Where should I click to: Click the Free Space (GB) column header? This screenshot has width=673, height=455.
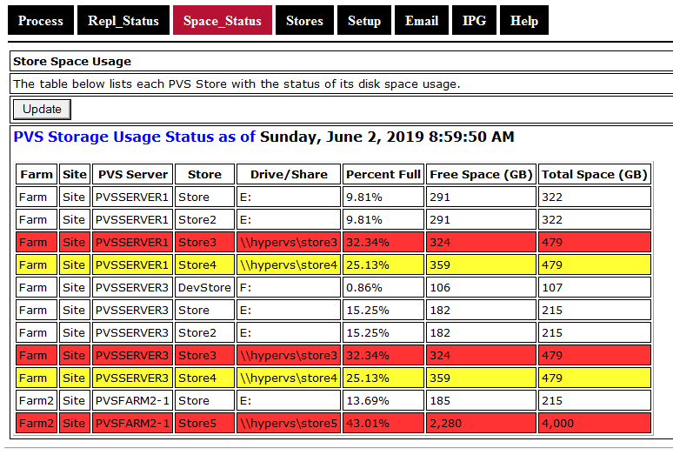(x=481, y=174)
